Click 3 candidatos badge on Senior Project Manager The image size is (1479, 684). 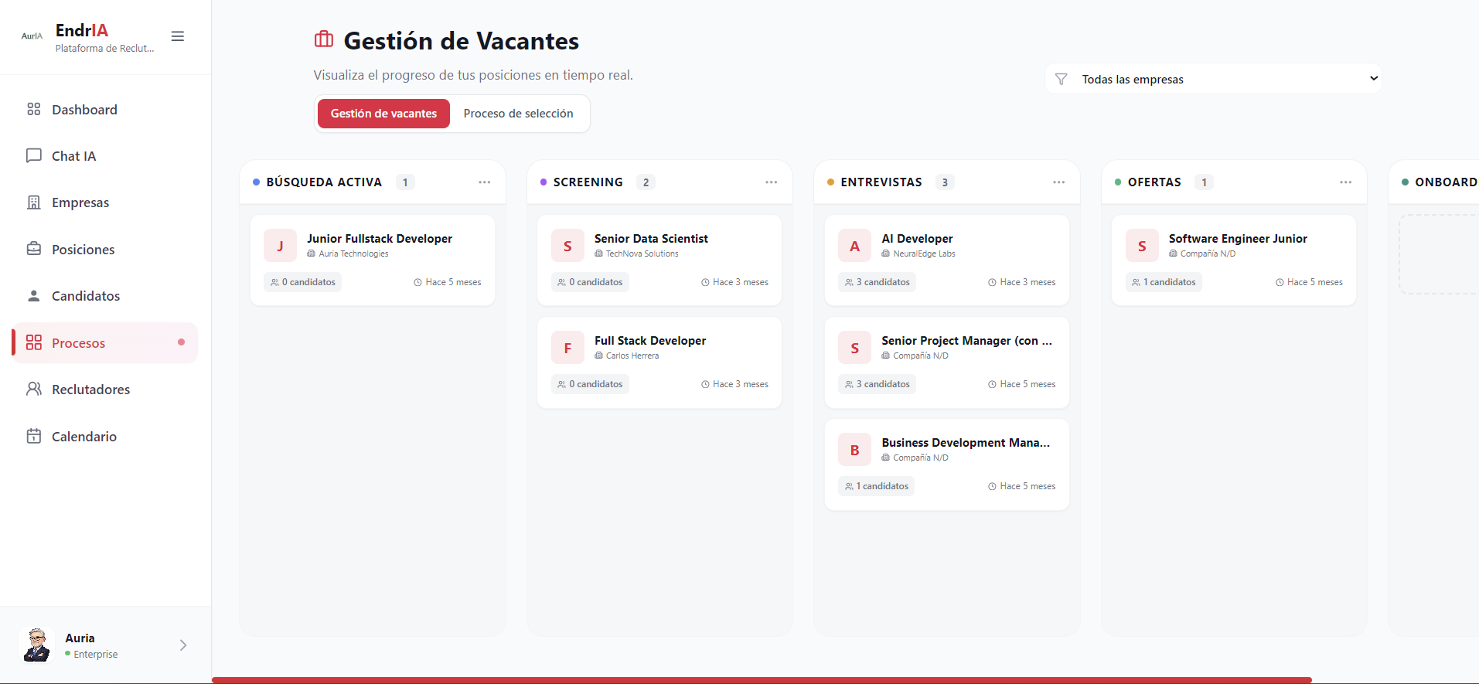878,384
